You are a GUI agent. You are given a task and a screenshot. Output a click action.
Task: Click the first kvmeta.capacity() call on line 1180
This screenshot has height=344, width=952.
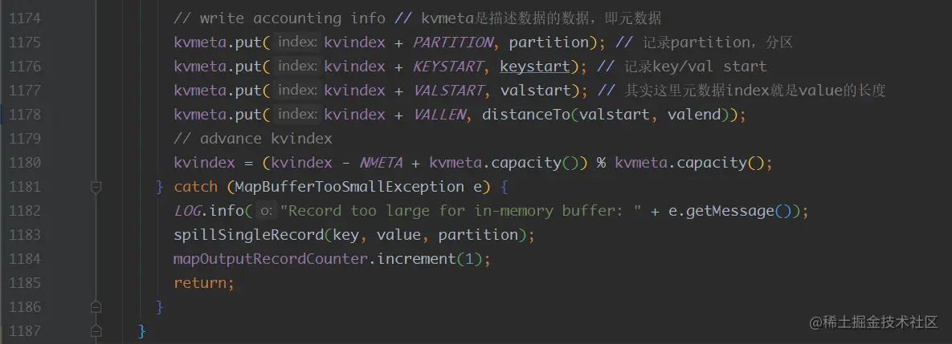coord(505,163)
